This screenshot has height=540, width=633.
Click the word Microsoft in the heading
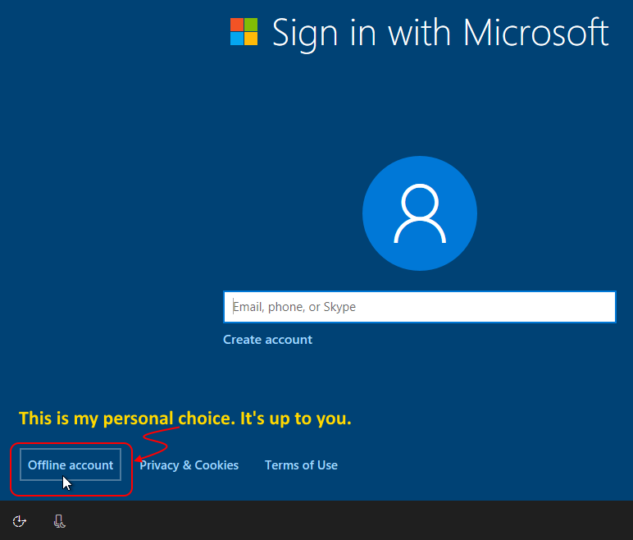point(535,33)
